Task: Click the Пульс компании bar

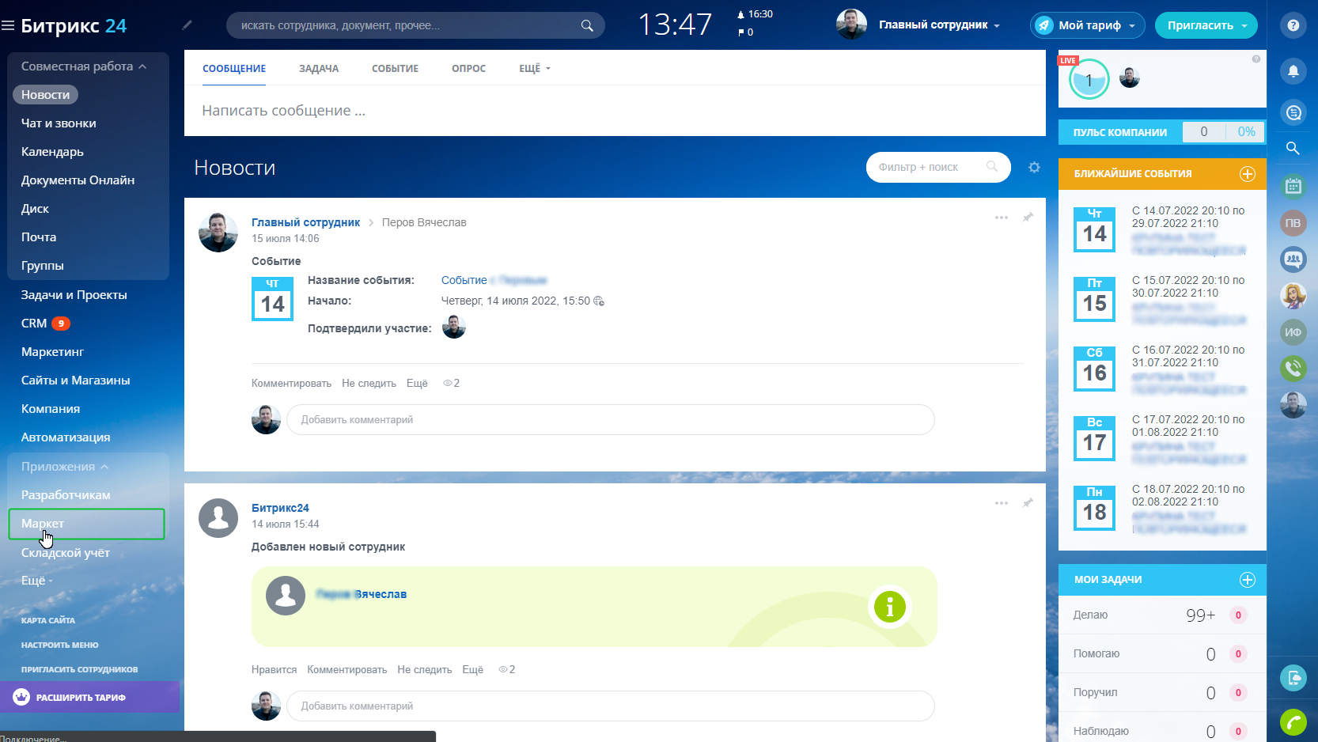Action: tap(1161, 132)
